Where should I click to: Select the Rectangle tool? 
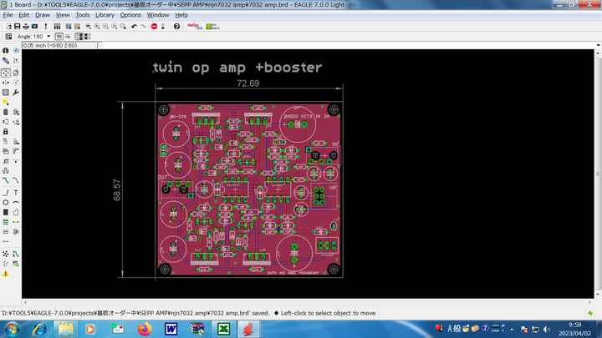click(5, 212)
